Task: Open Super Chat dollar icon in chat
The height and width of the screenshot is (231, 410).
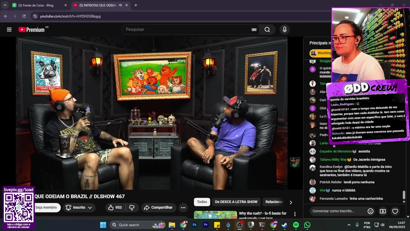Action: (x=383, y=211)
